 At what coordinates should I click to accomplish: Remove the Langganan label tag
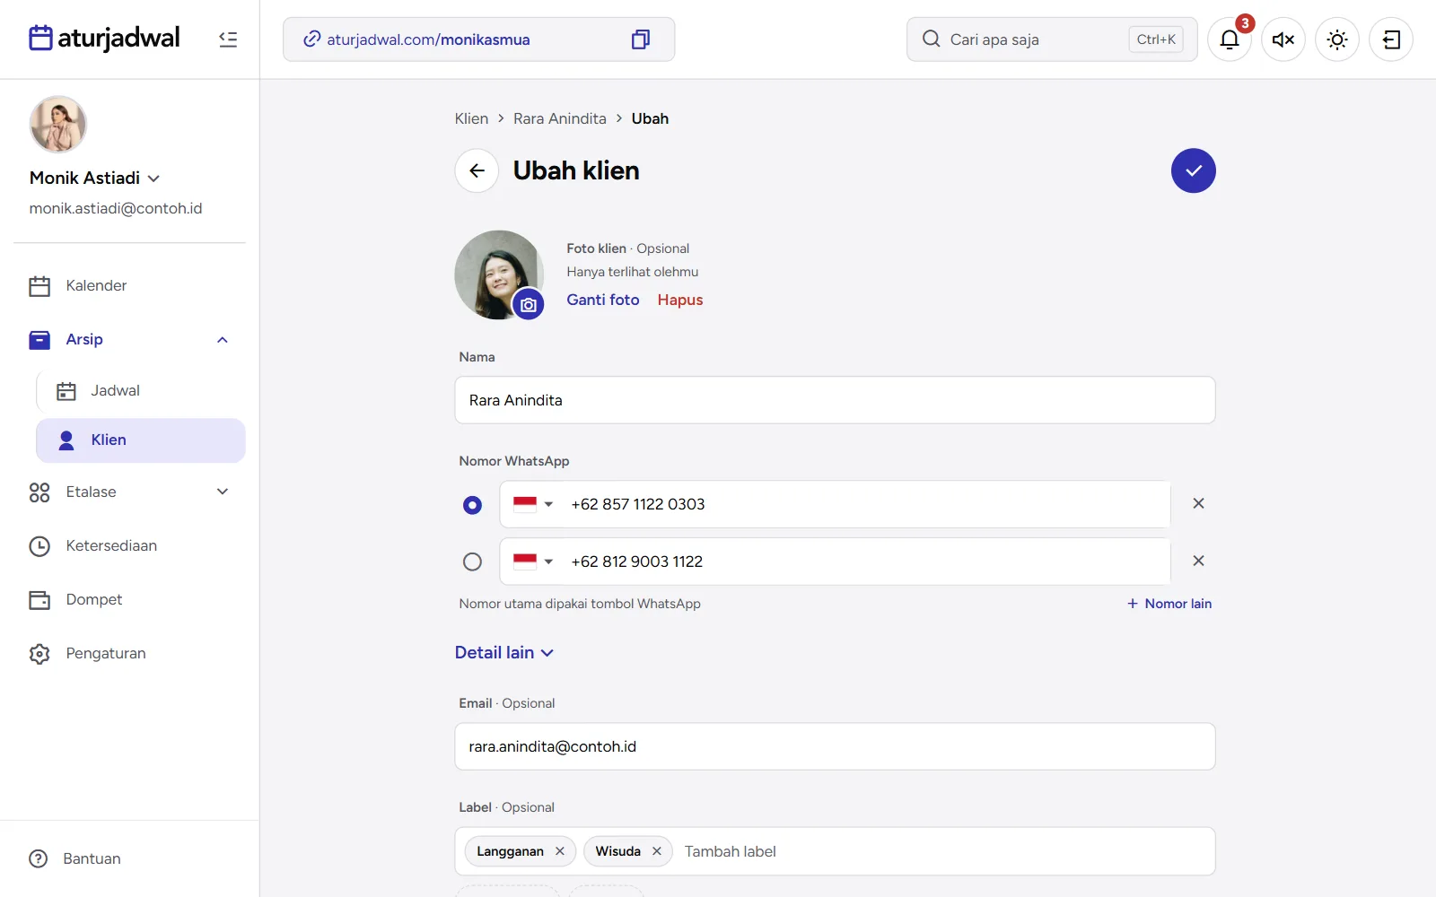[x=560, y=851]
